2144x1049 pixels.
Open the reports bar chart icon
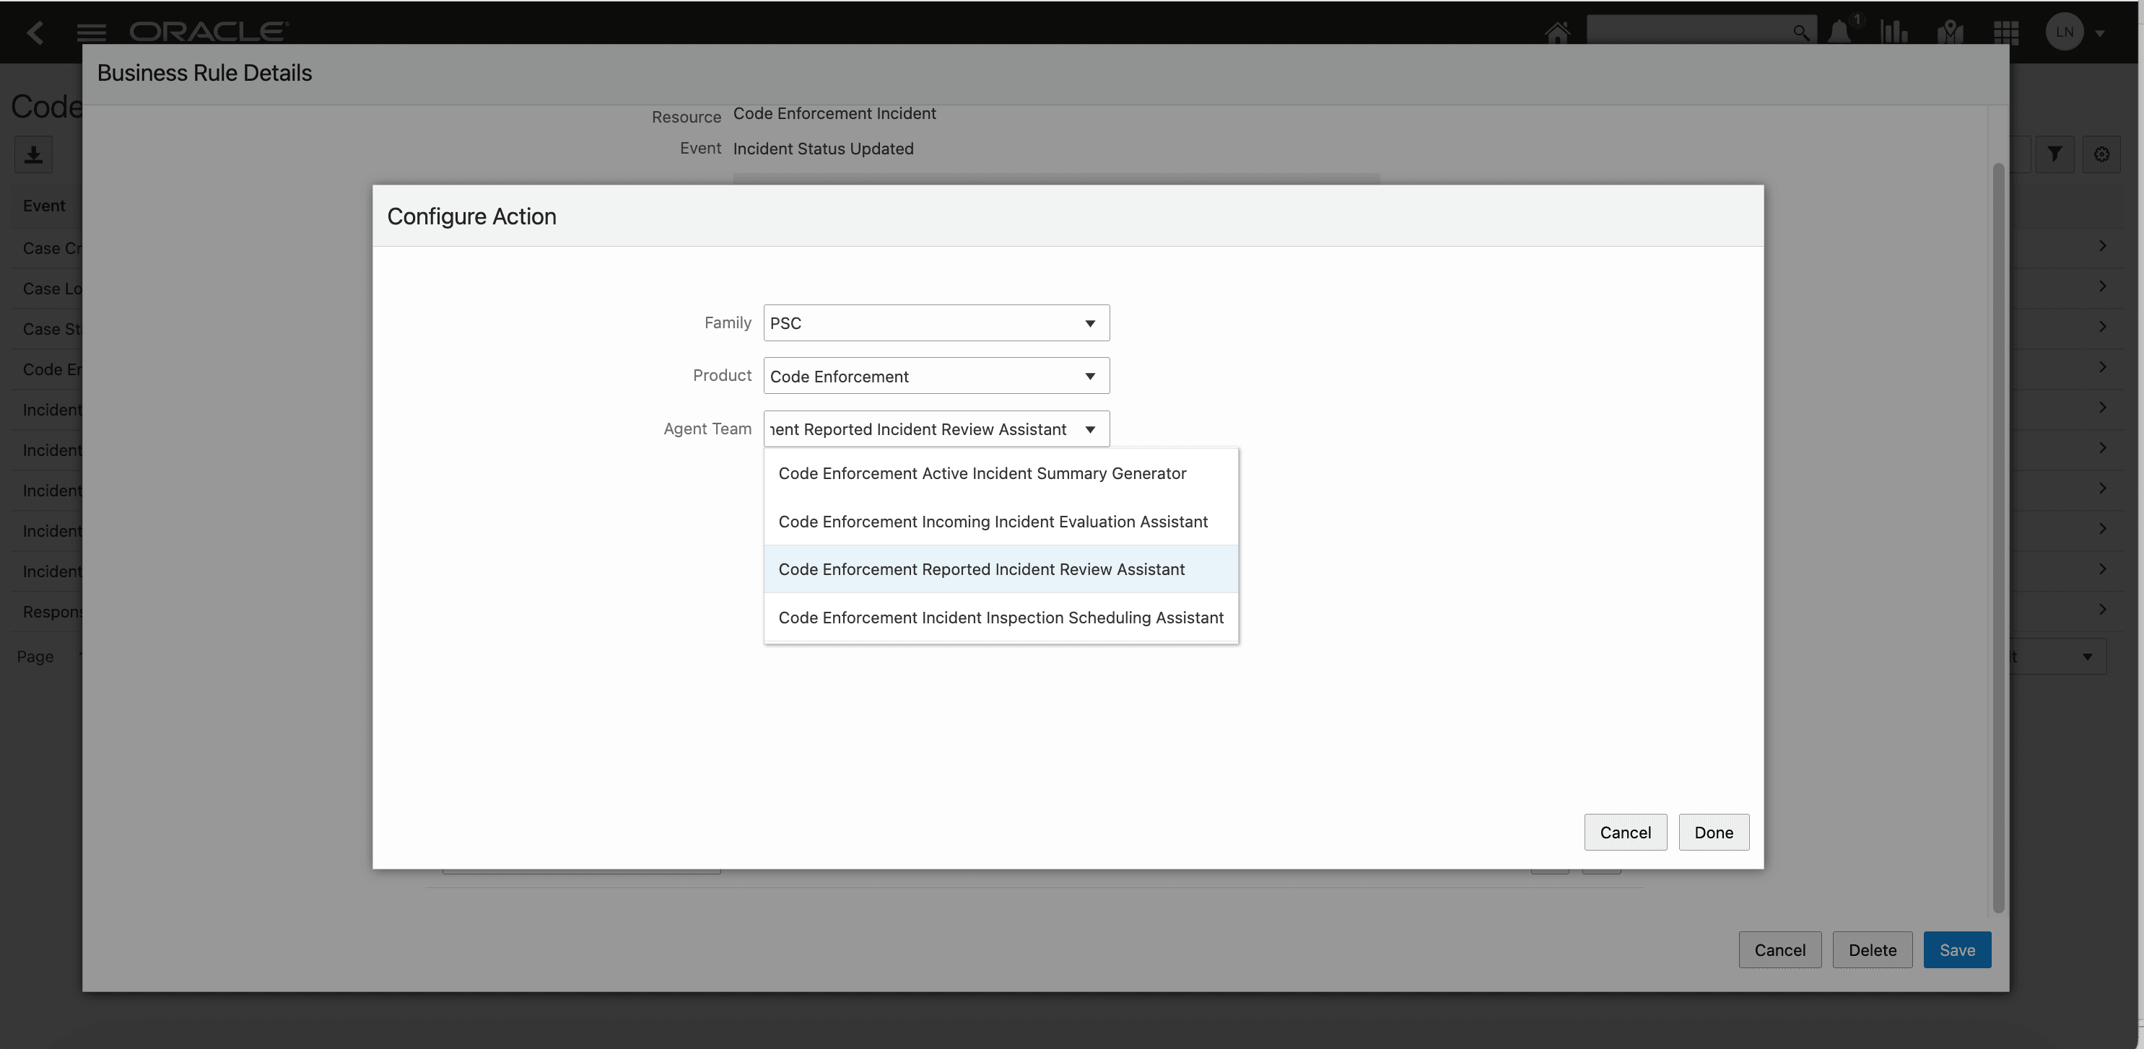[1894, 32]
